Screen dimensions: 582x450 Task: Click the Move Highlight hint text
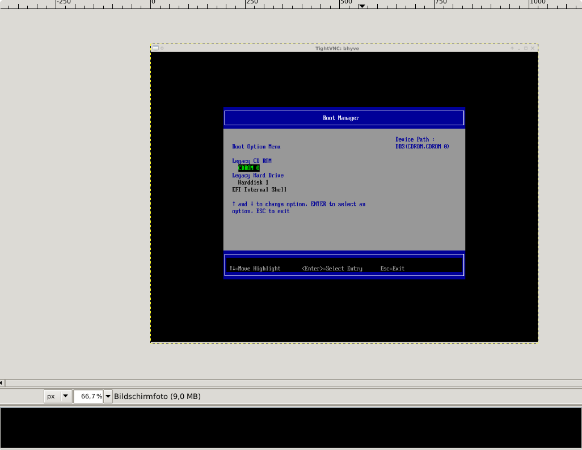click(255, 269)
